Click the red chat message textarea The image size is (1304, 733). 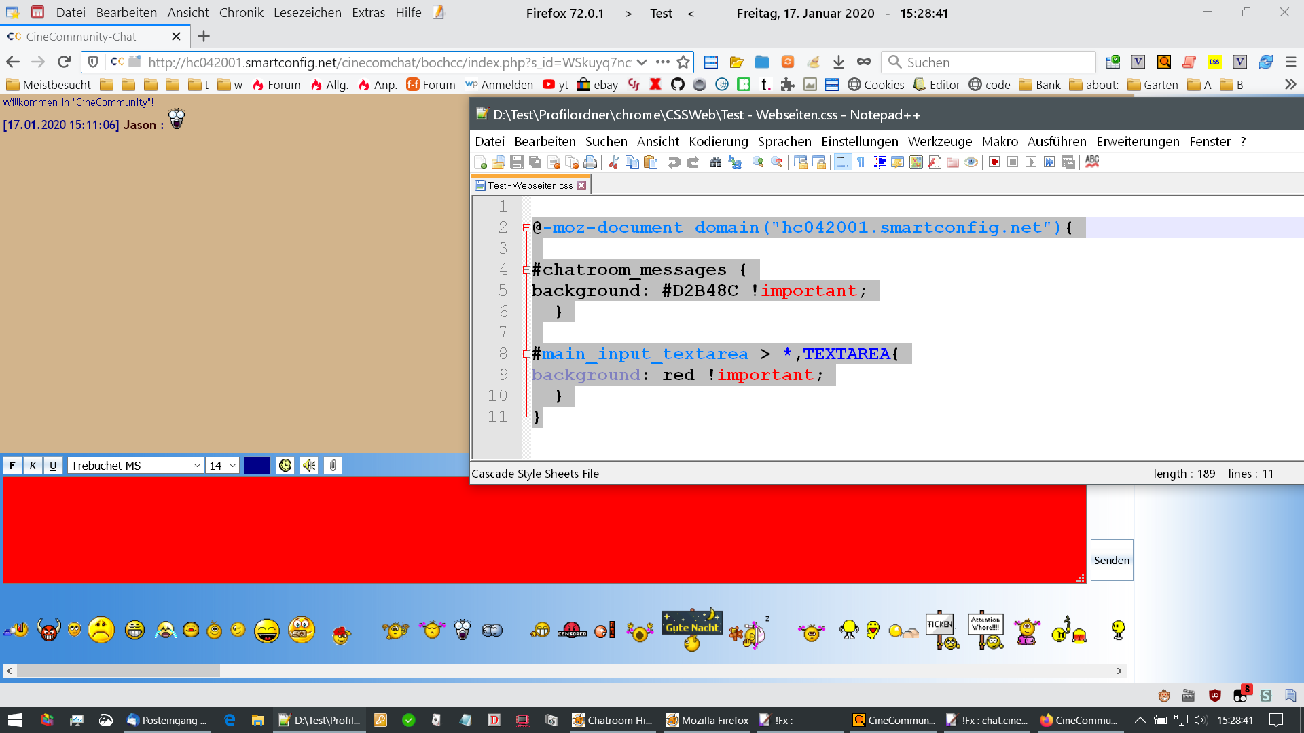[543, 529]
